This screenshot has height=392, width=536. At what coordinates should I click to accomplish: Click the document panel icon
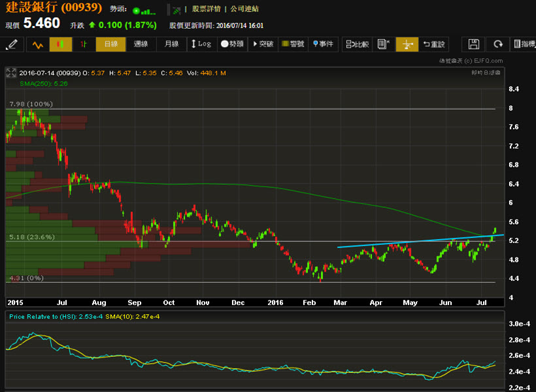coord(384,44)
